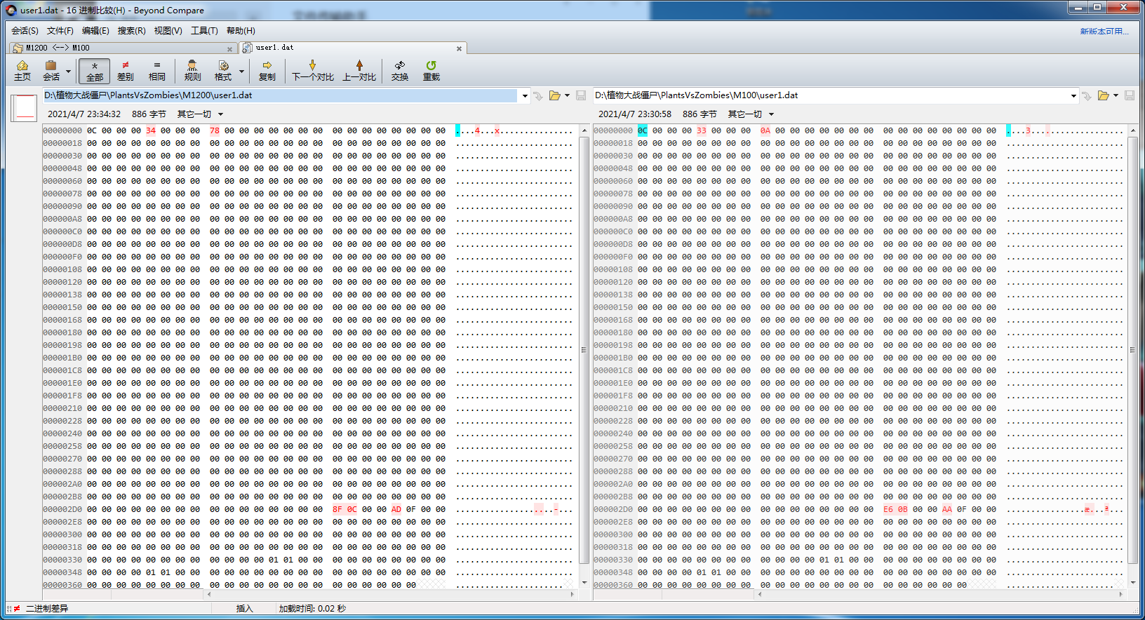Click left pane save disk icon
The image size is (1145, 620).
pyautogui.click(x=581, y=96)
